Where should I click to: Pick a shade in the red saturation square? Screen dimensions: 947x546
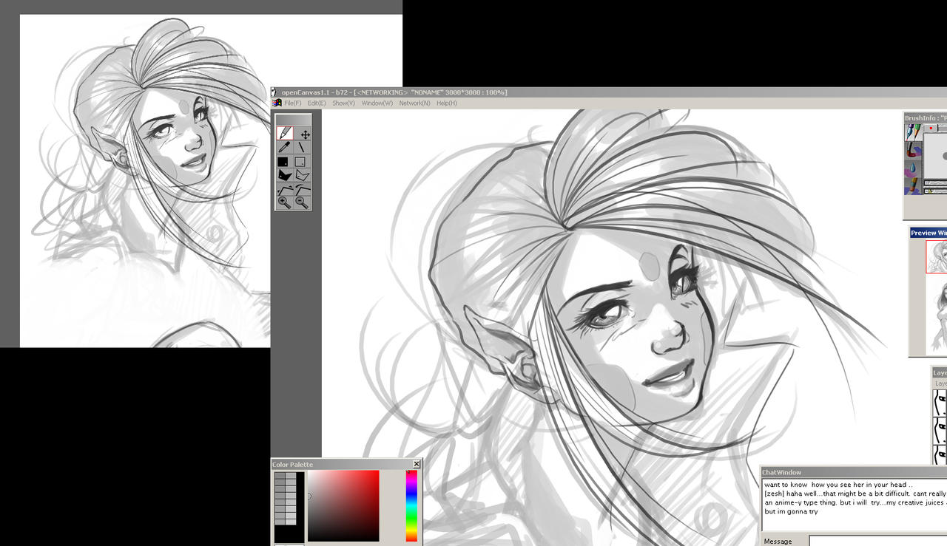pyautogui.click(x=343, y=505)
